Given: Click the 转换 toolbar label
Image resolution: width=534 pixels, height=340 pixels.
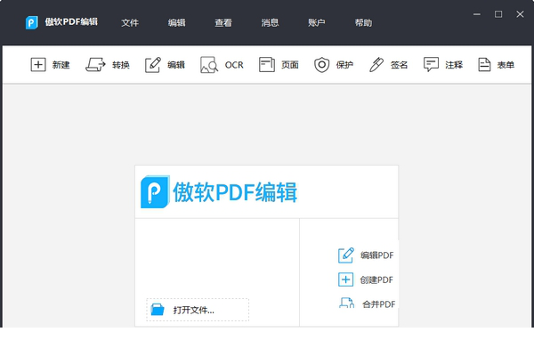Looking at the screenshot, I should (x=121, y=65).
